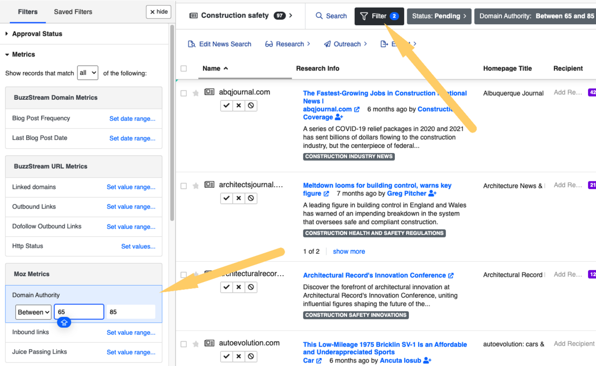596x366 pixels.
Task: Add Greg Pitcher as contact icon
Action: coord(432,194)
